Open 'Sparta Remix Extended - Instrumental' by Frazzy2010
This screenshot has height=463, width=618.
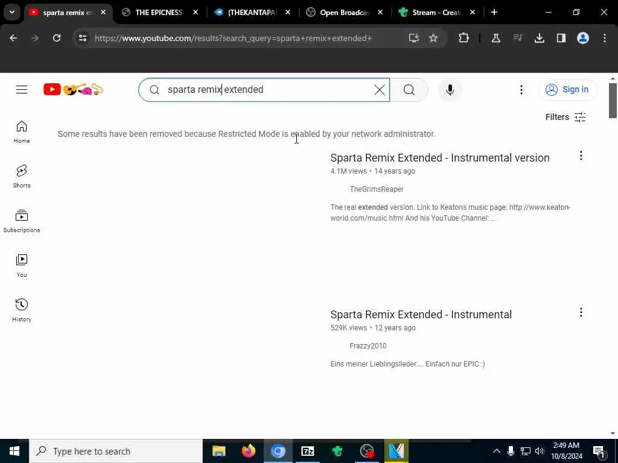coord(421,315)
